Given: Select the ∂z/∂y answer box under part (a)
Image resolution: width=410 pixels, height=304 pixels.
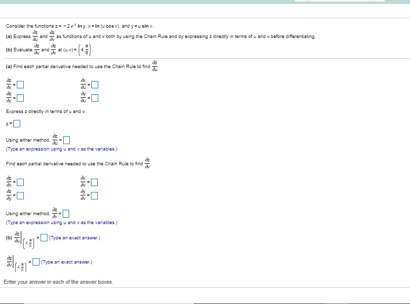Looking at the screenshot, I should (20, 98).
